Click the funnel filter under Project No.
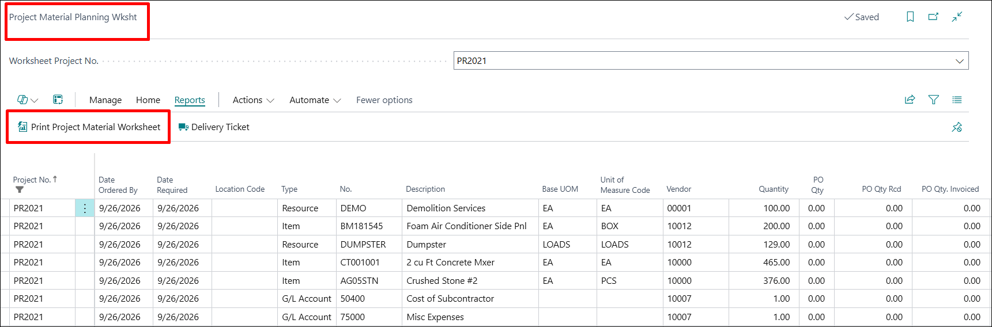 pyautogui.click(x=20, y=189)
